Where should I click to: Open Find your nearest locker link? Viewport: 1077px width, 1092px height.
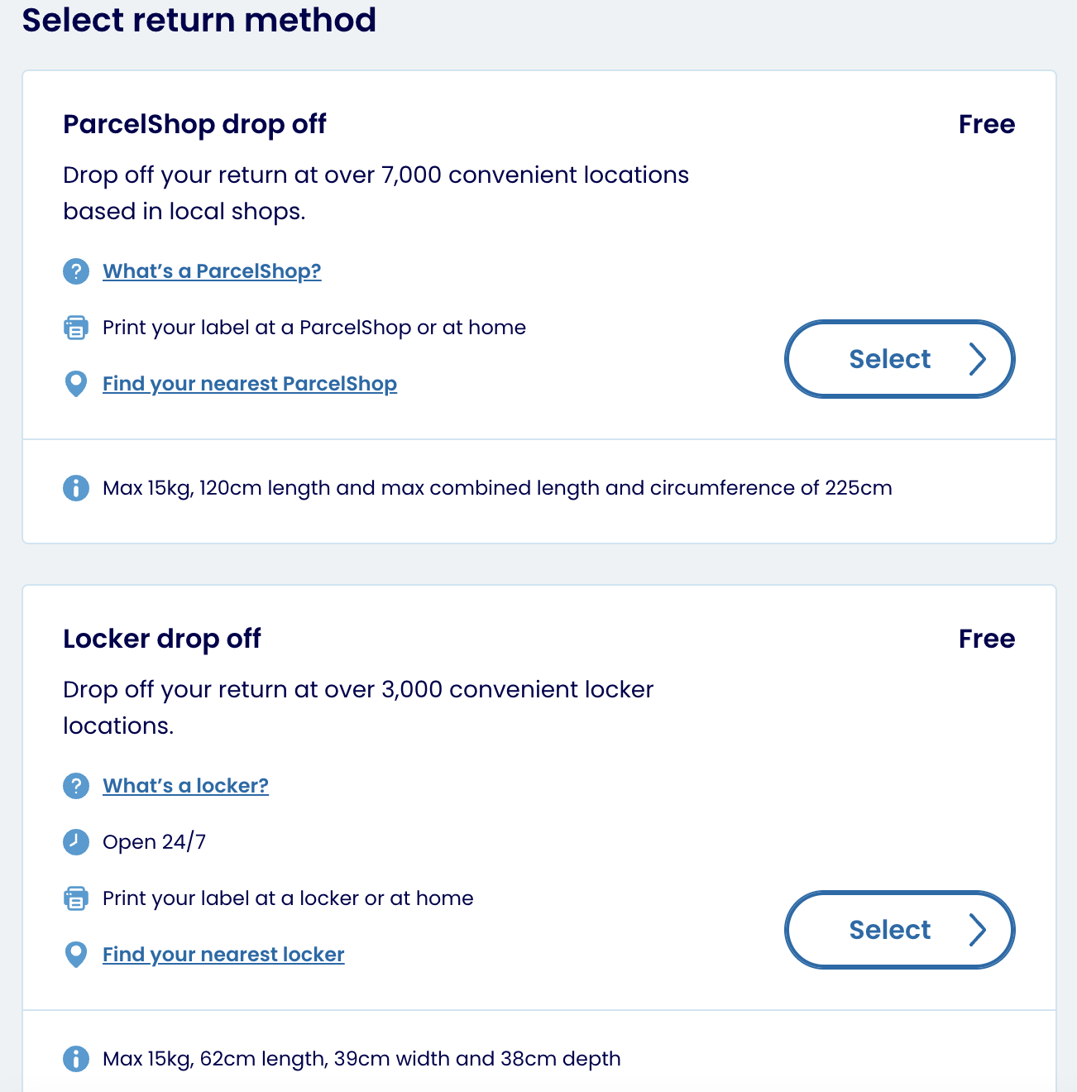(x=223, y=955)
